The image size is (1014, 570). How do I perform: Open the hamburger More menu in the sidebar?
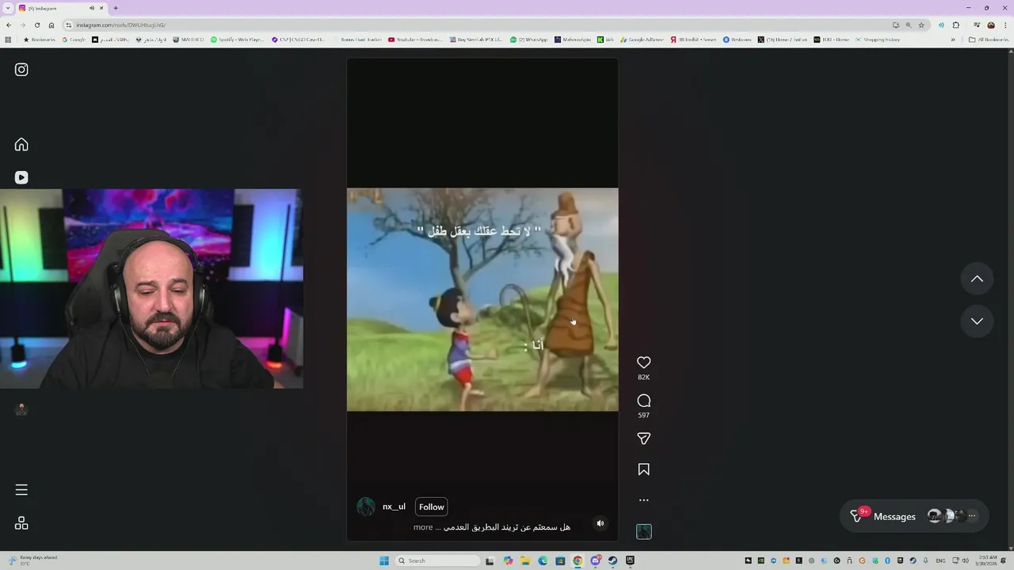(x=21, y=490)
